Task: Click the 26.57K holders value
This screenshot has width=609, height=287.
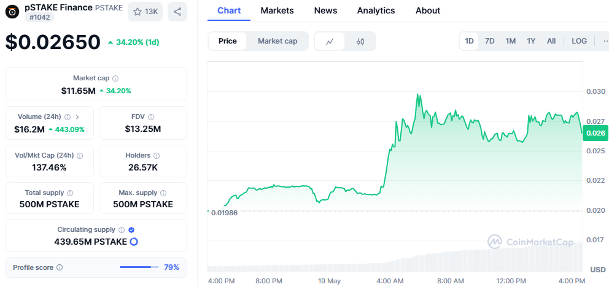Action: pos(143,168)
